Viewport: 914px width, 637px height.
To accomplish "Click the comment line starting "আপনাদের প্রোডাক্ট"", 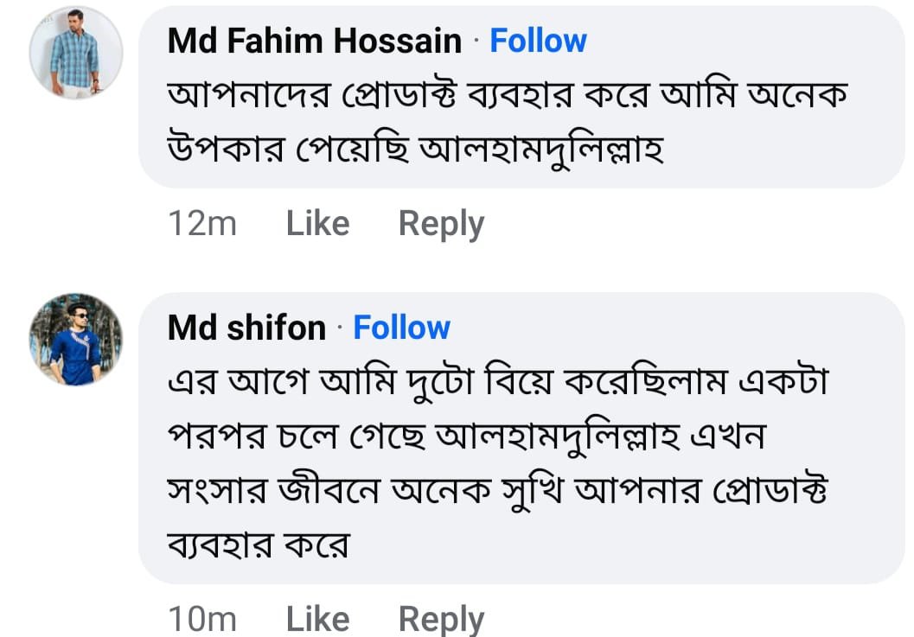I will (506, 93).
